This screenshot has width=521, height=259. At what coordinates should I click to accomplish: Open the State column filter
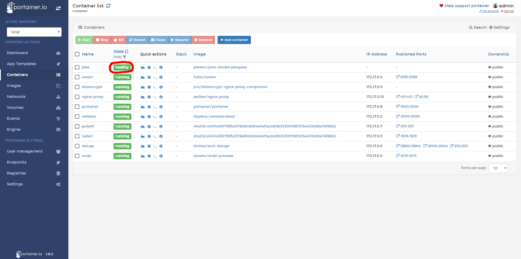click(120, 57)
